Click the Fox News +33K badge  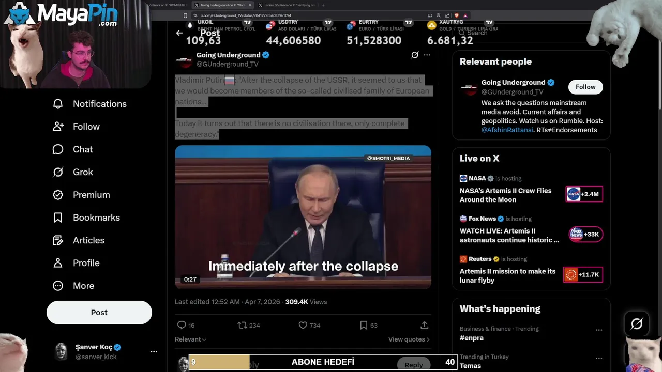click(x=585, y=234)
